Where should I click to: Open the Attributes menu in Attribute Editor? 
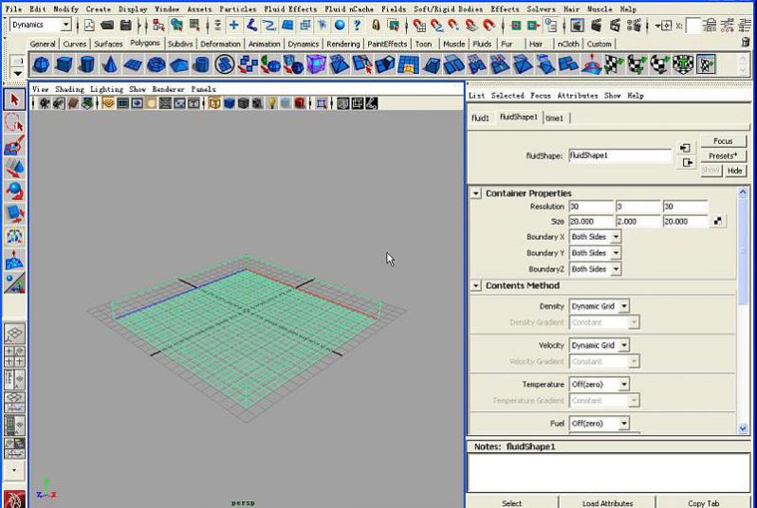578,96
